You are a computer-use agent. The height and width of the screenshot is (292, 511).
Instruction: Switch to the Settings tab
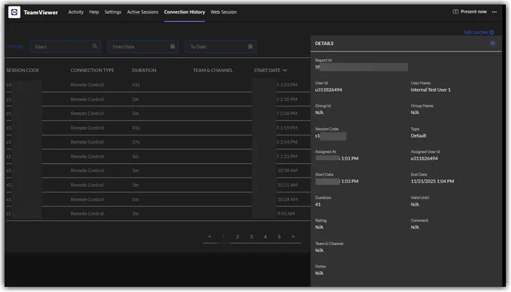(x=112, y=12)
